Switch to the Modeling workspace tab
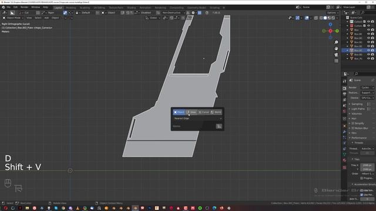This screenshot has height=211, width=376. click(x=70, y=8)
